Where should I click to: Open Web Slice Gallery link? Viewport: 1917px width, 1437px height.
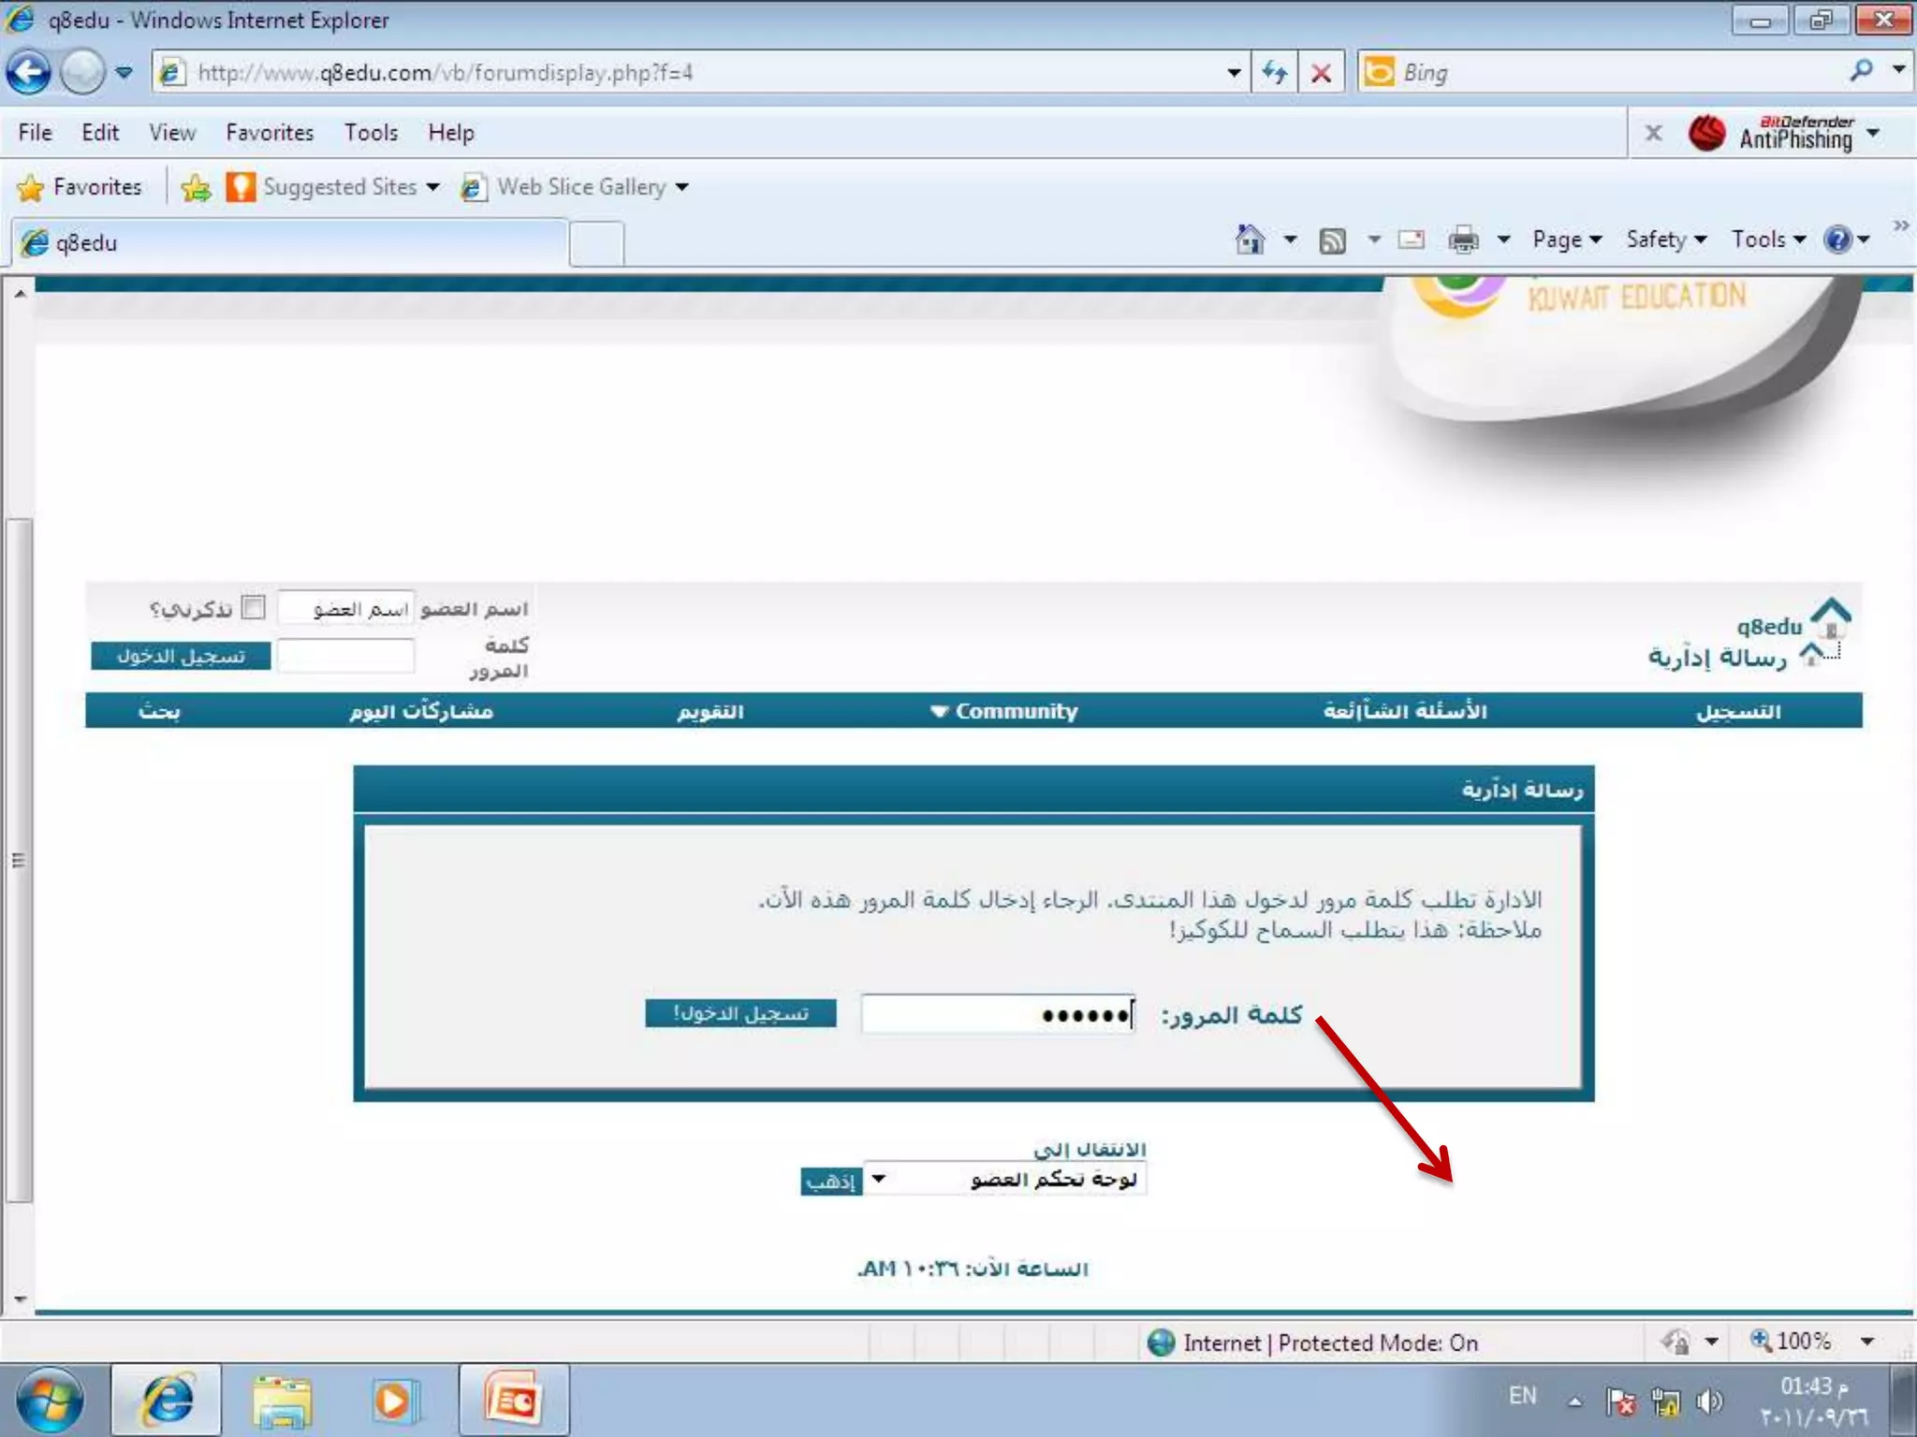[575, 187]
